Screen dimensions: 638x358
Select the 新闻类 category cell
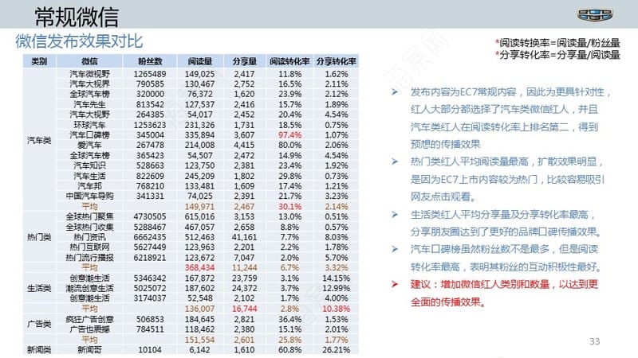[x=39, y=349]
